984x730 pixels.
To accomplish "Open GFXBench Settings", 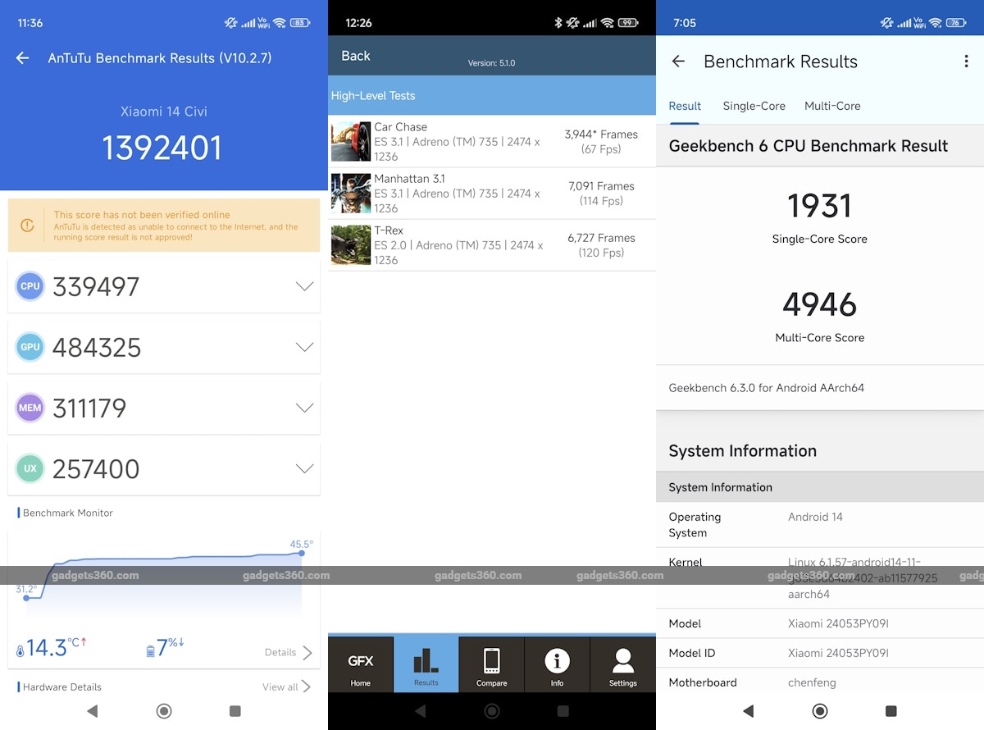I will click(622, 664).
